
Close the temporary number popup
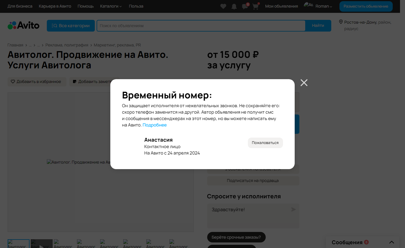(304, 83)
